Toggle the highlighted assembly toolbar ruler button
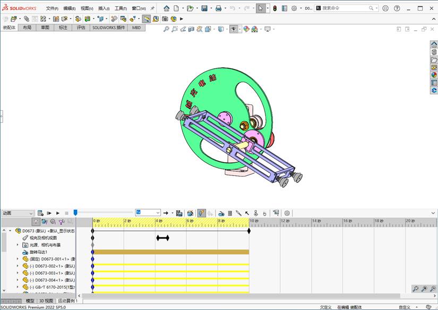The height and width of the screenshot is (310, 438). [147, 19]
